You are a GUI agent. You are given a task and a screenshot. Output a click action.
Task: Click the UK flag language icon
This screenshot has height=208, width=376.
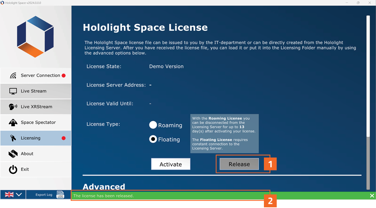(x=9, y=194)
